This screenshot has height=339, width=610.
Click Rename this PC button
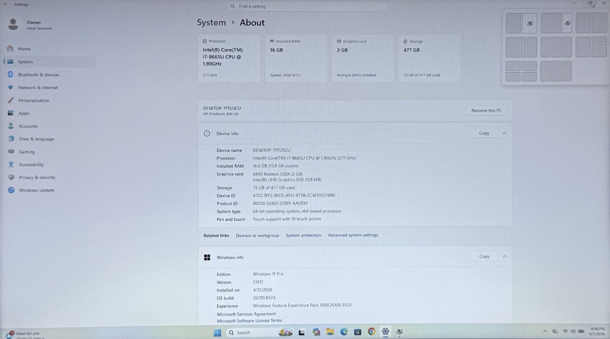(486, 111)
